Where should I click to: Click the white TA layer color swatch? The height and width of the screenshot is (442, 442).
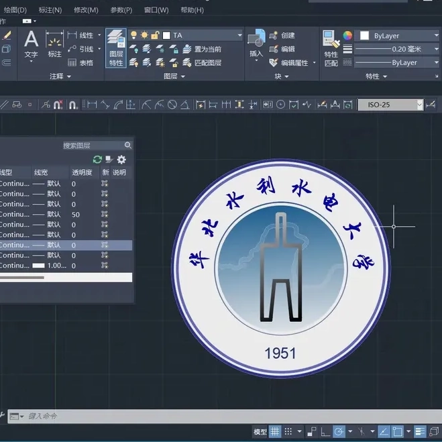pos(166,36)
